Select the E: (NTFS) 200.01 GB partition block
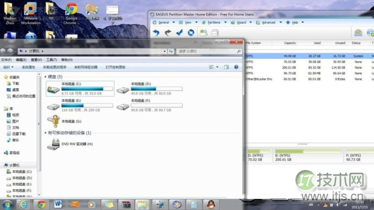 [308, 155]
